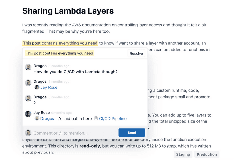This screenshot has width=234, height=160.
Task: Click the small avatar inside the Dragos mention
Action: [x=37, y=119]
